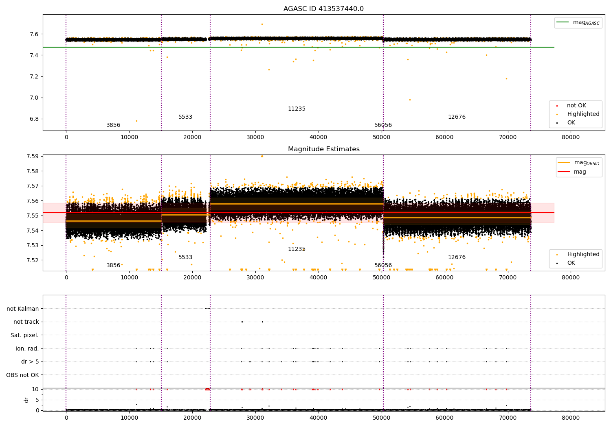Click the "Magnitude Estimates" subplot title
611x427 pixels.
pos(323,149)
